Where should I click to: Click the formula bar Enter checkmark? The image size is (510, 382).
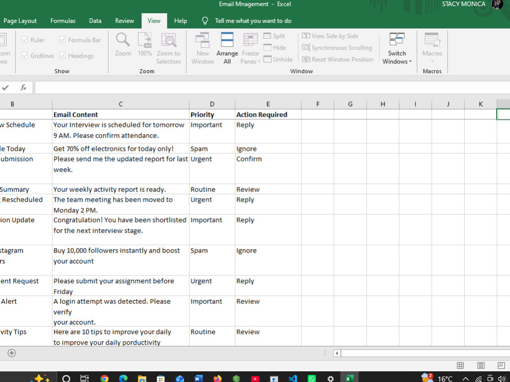(x=5, y=88)
